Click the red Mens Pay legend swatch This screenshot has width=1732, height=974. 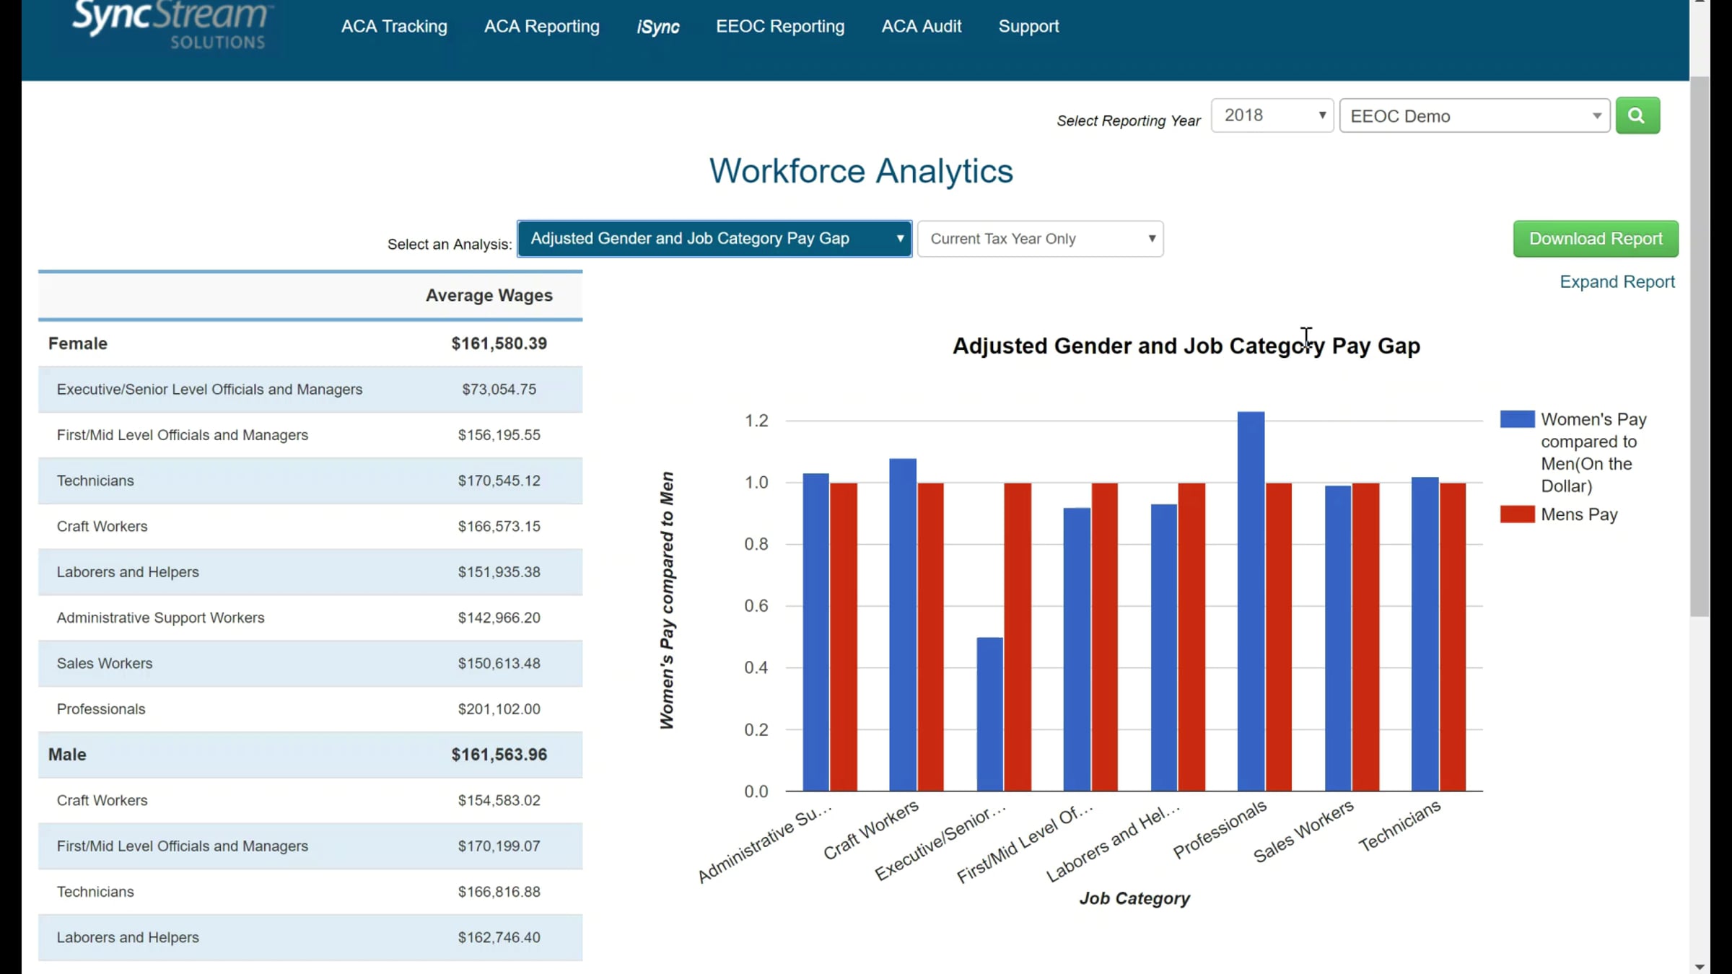click(1516, 514)
